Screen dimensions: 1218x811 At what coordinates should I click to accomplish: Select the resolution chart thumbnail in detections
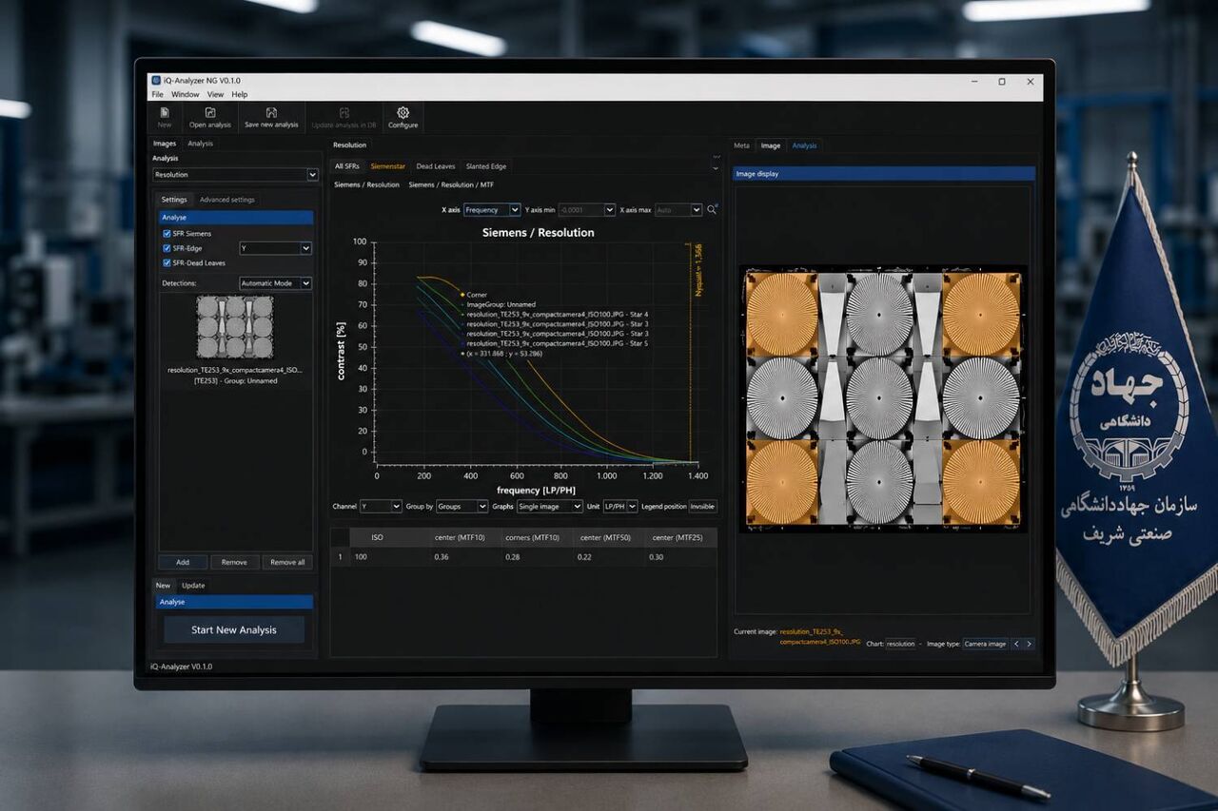(234, 326)
